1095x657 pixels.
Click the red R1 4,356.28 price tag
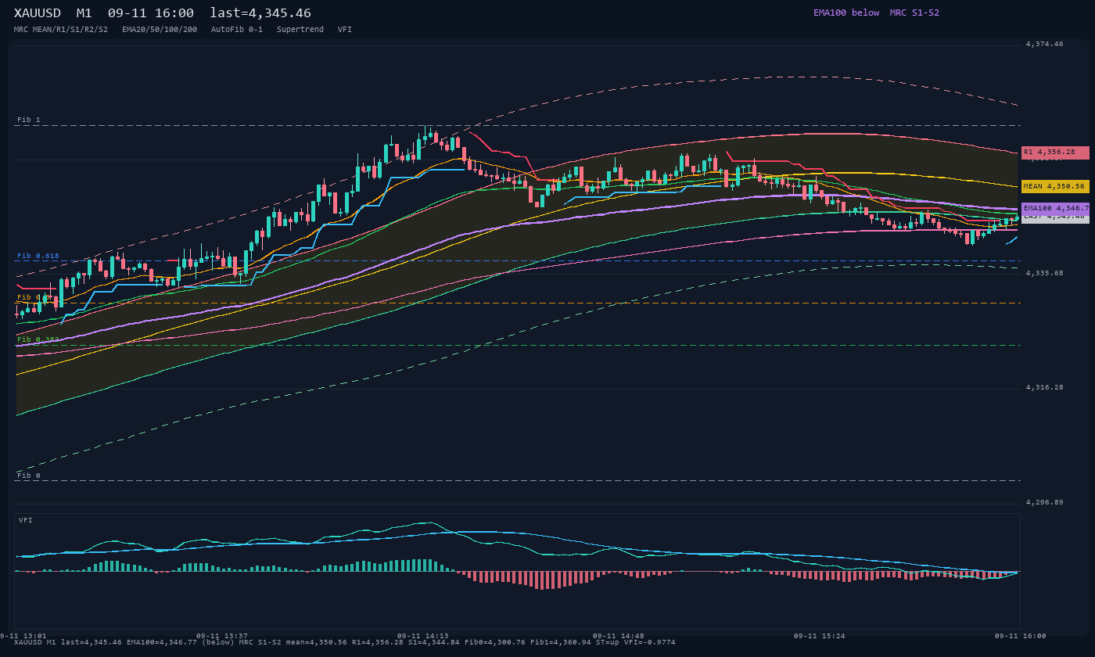point(1055,153)
